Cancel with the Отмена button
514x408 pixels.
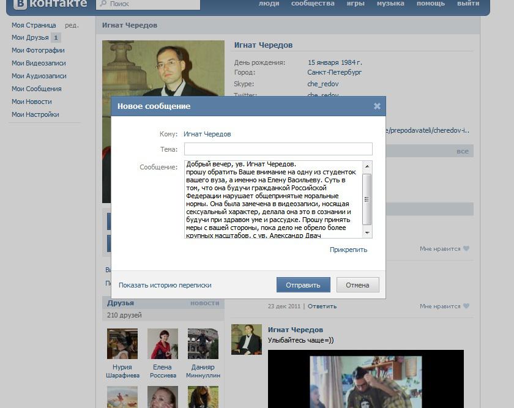[x=357, y=285]
